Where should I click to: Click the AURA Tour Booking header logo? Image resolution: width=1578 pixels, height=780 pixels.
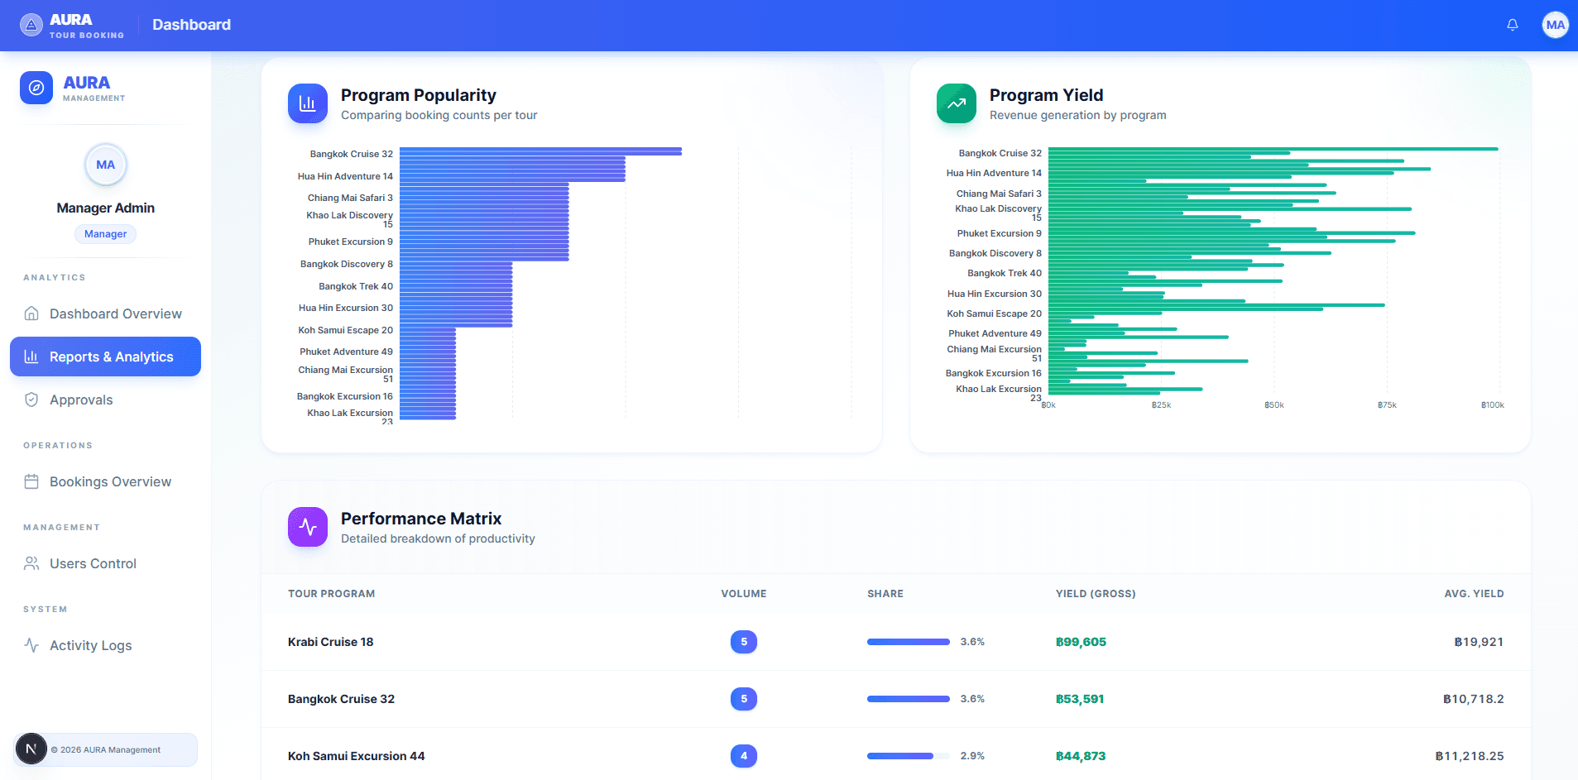point(72,25)
